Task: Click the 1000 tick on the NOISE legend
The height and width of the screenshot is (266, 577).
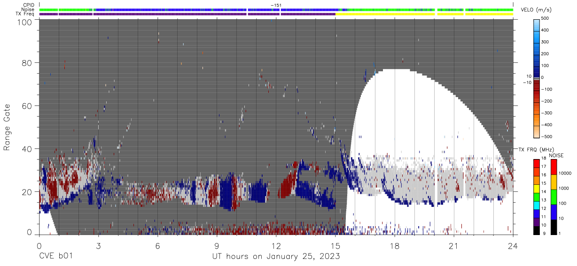Action: [x=564, y=189]
